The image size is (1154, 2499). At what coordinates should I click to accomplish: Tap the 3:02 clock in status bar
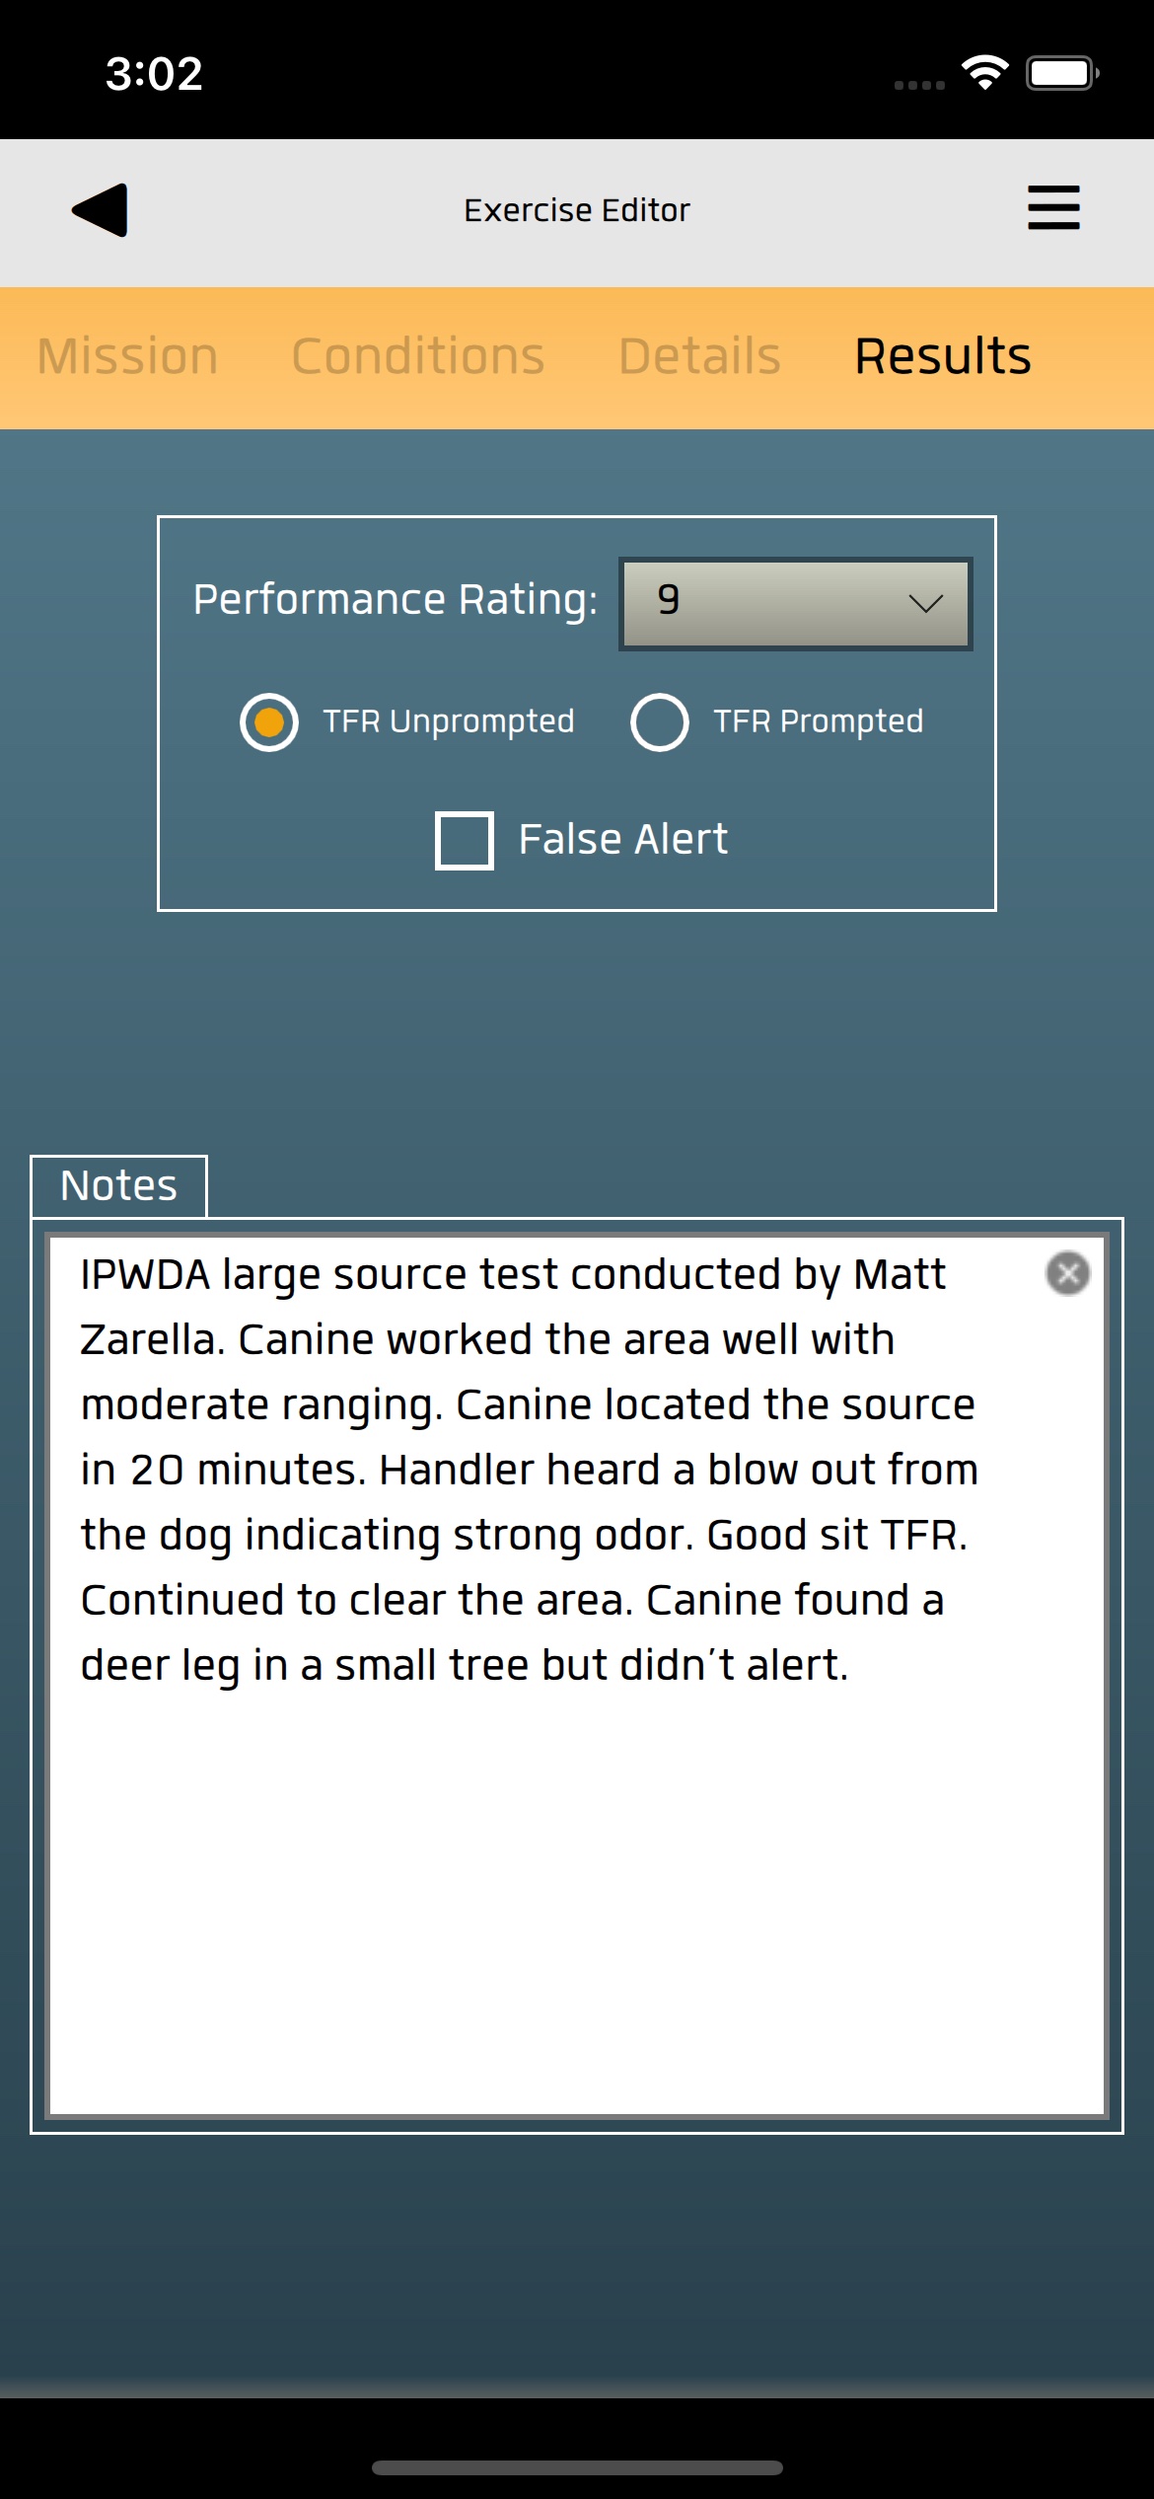(154, 73)
